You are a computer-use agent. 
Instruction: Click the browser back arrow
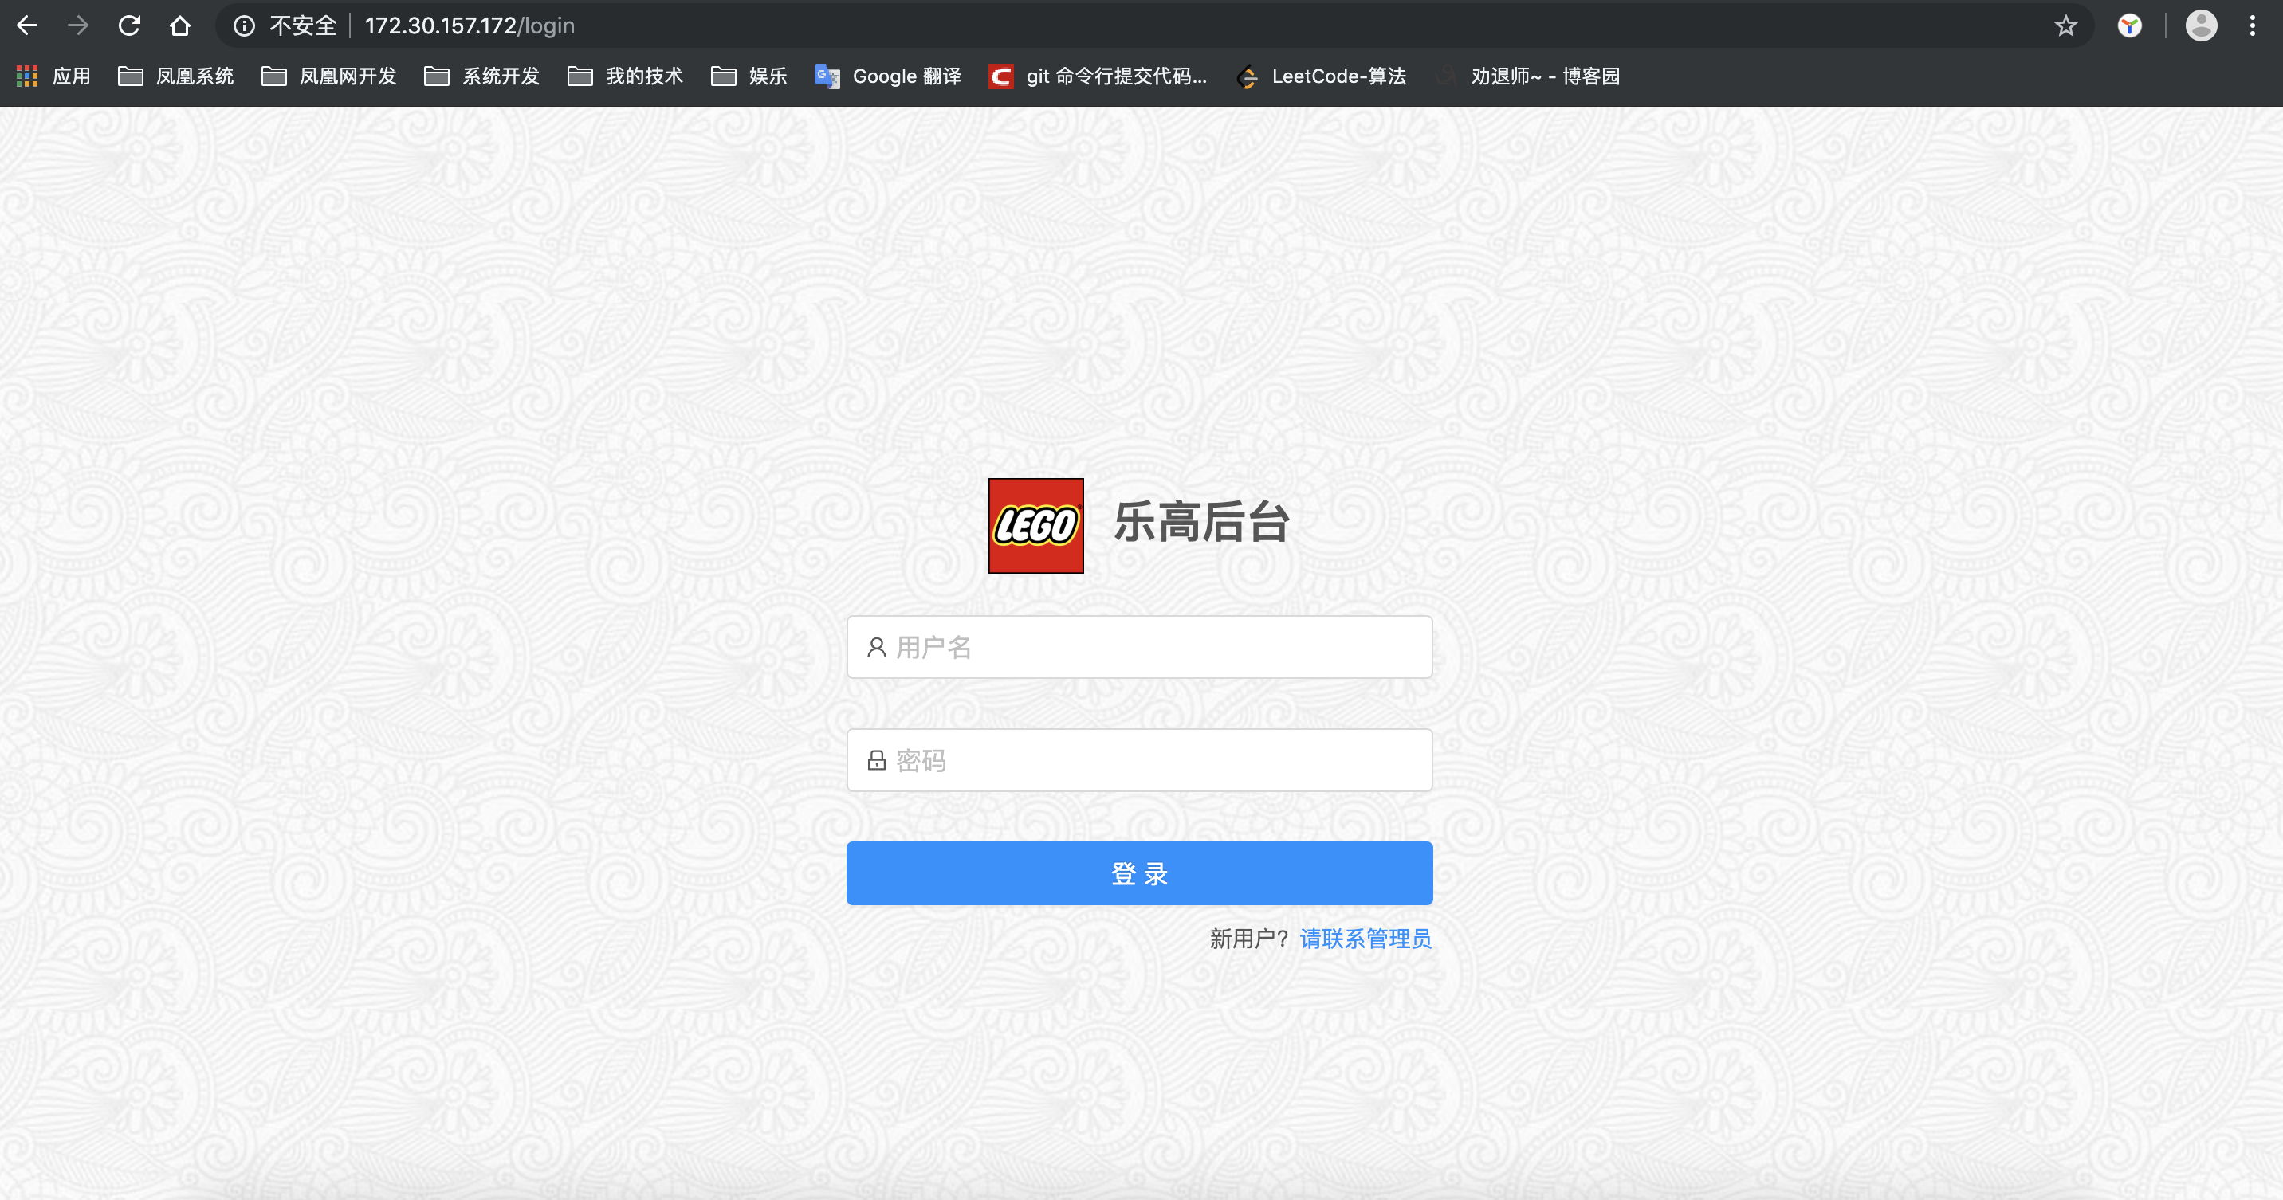point(27,25)
